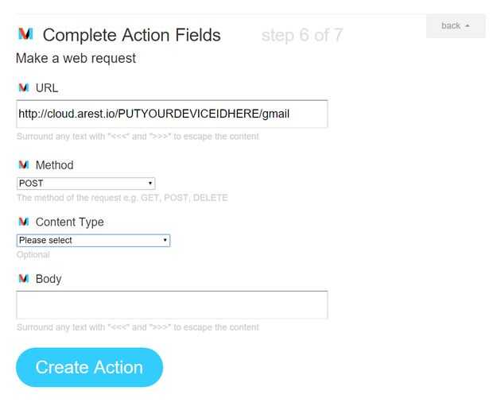Screen dimensions: 493x402
Task: Click the 'step 6 of 7' indicator
Action: (301, 35)
